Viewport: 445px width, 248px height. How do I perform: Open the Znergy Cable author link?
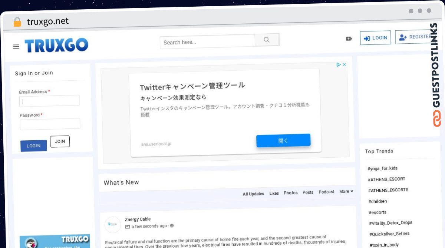(x=138, y=219)
